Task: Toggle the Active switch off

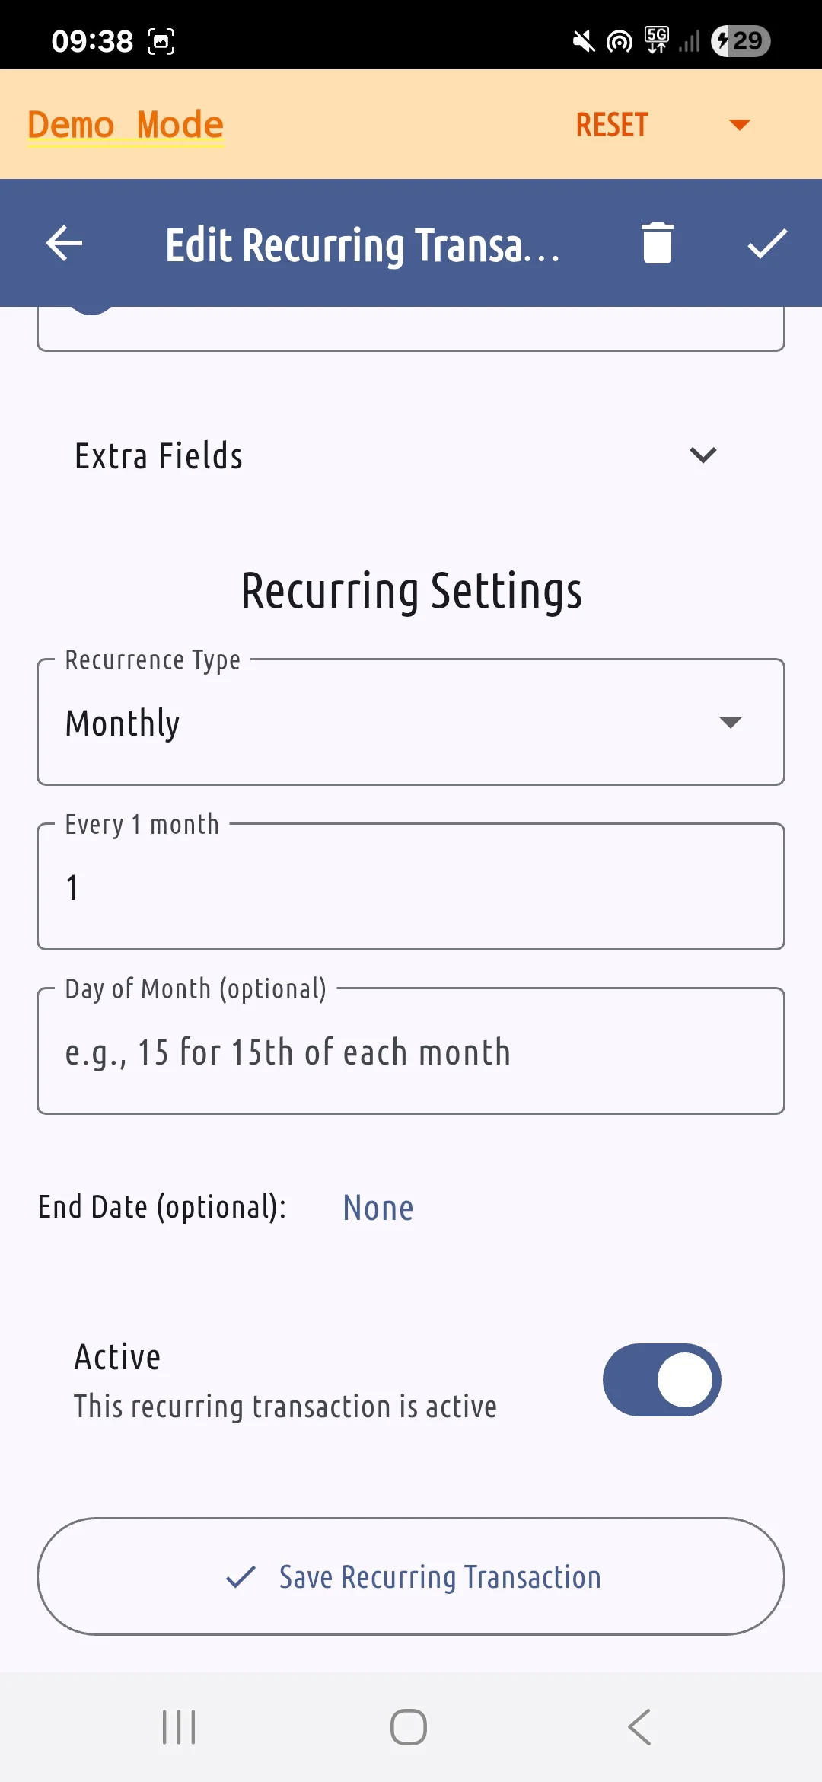Action: pyautogui.click(x=662, y=1380)
